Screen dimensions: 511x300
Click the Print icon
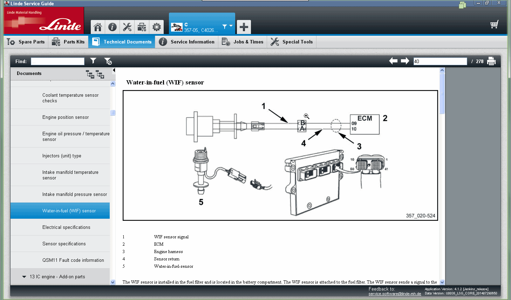(491, 61)
